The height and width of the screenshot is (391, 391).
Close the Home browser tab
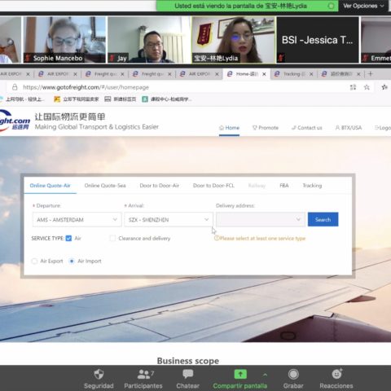pyautogui.click(x=264, y=74)
